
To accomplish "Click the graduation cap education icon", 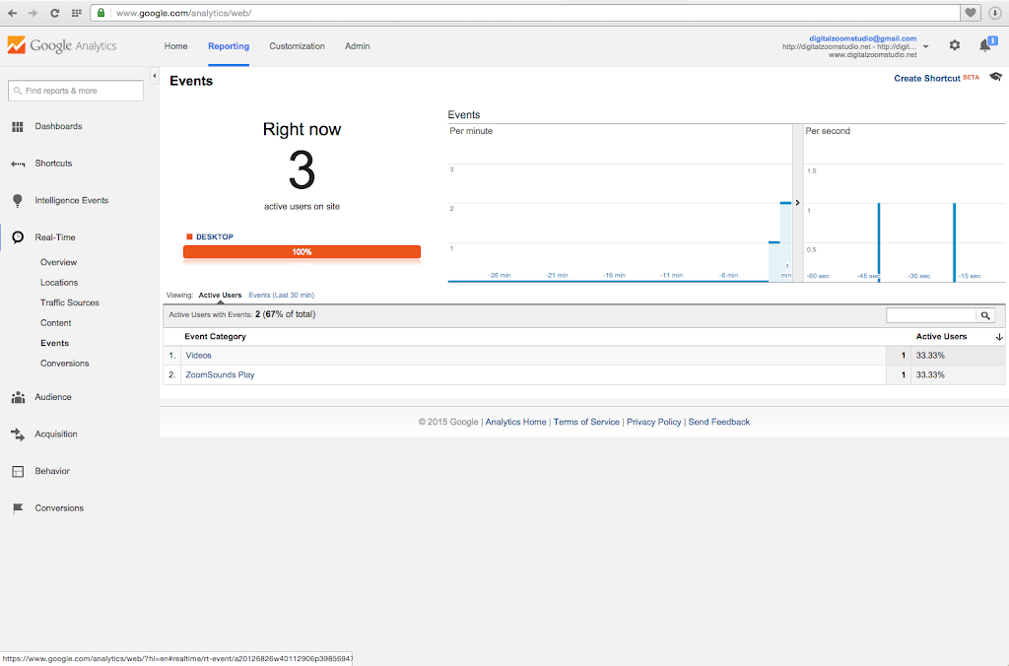I will [995, 77].
